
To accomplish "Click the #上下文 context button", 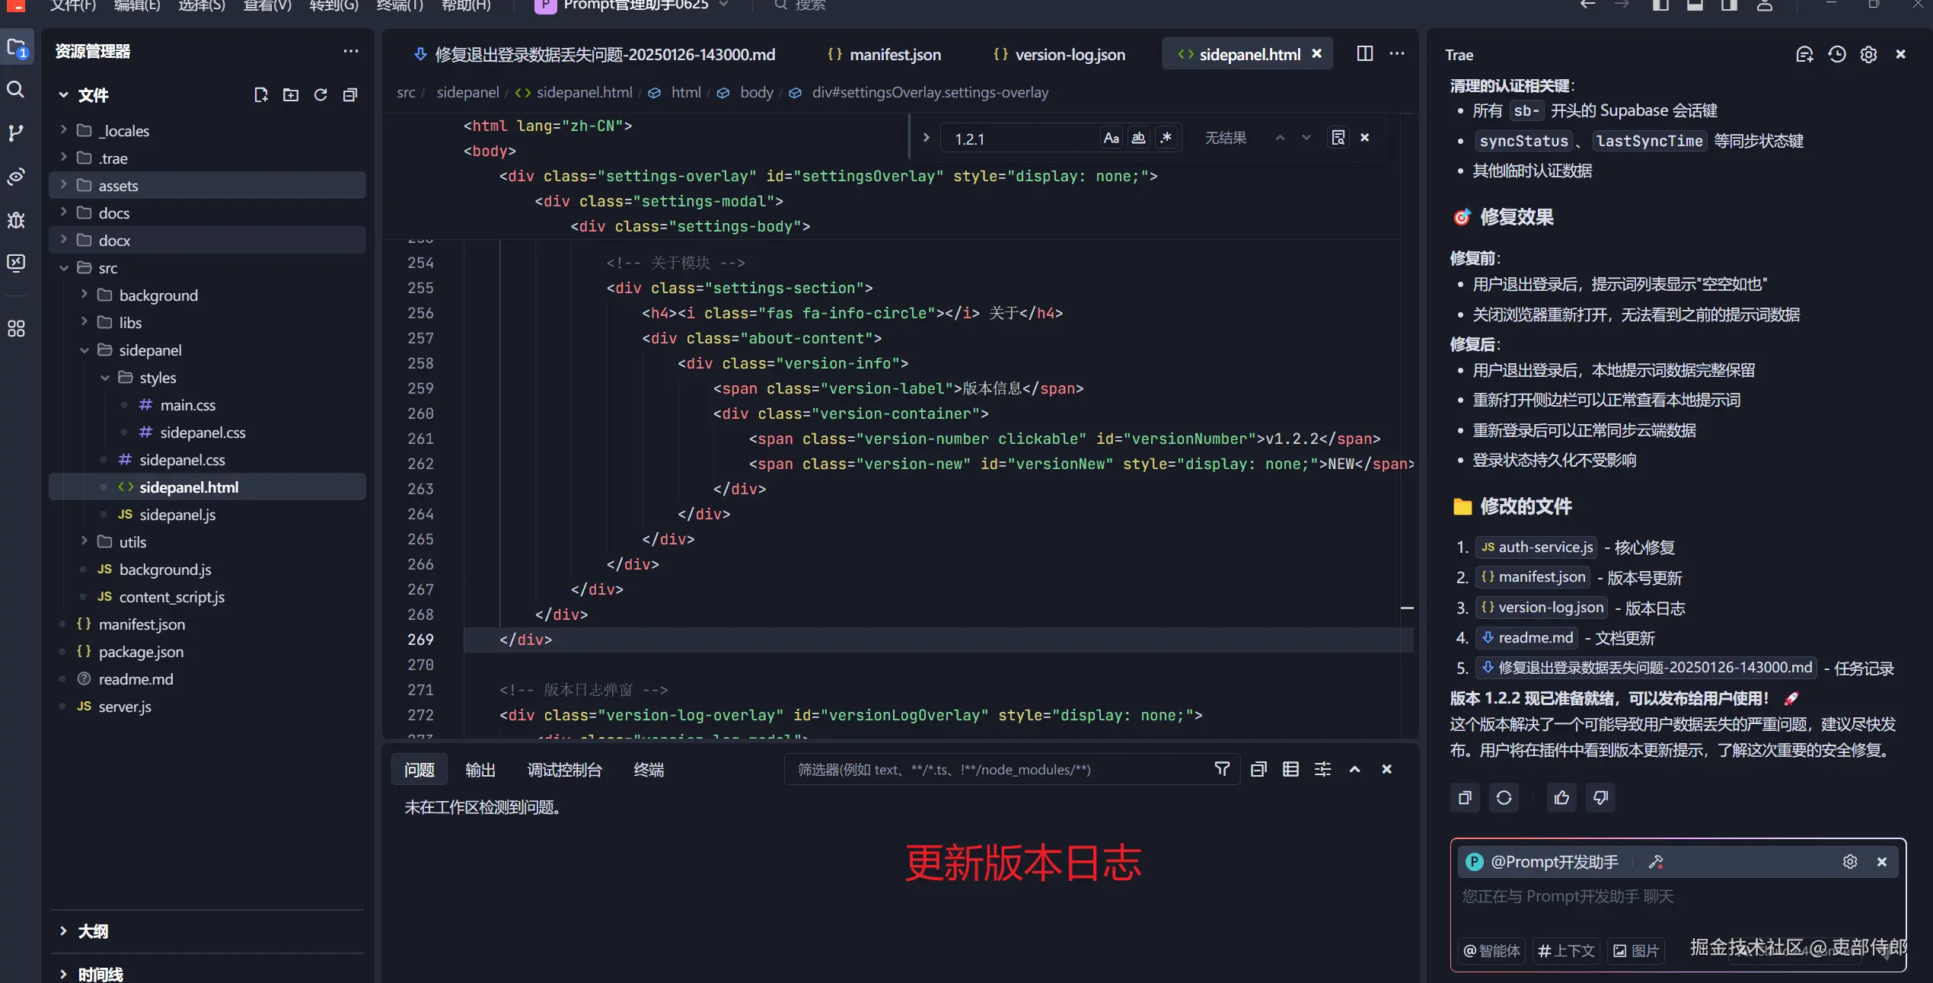I will click(1566, 950).
